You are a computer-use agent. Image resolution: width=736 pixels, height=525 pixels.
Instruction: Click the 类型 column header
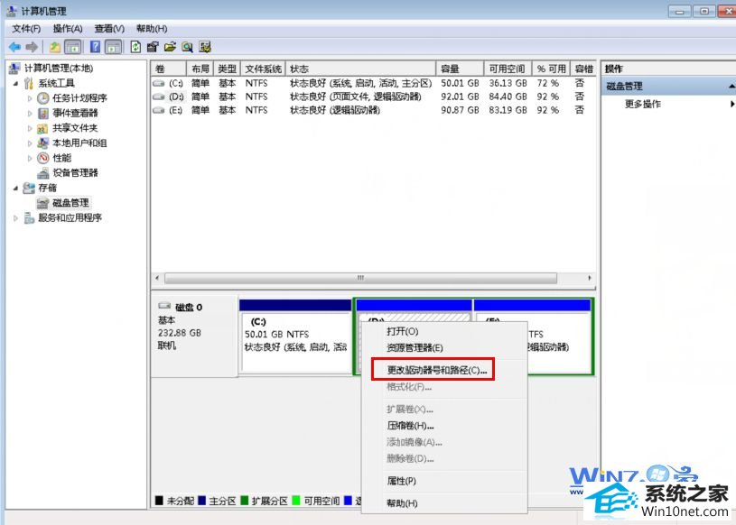tap(228, 69)
